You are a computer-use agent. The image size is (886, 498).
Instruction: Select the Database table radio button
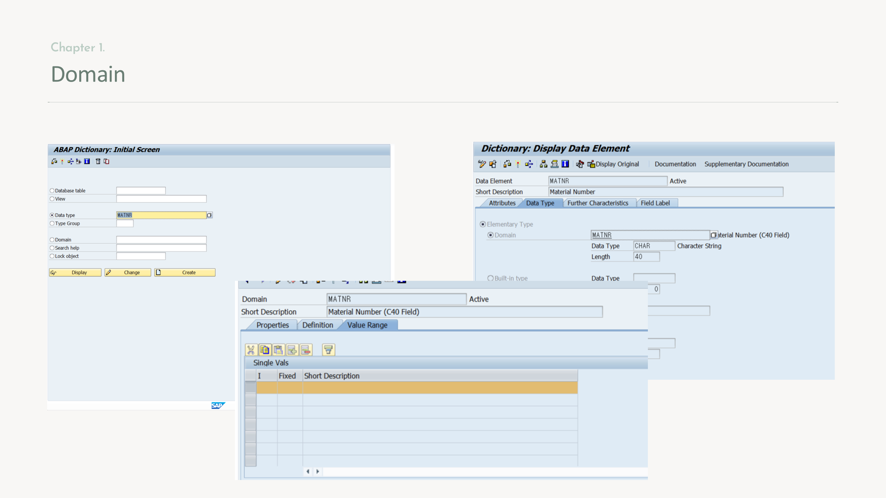[x=52, y=191]
